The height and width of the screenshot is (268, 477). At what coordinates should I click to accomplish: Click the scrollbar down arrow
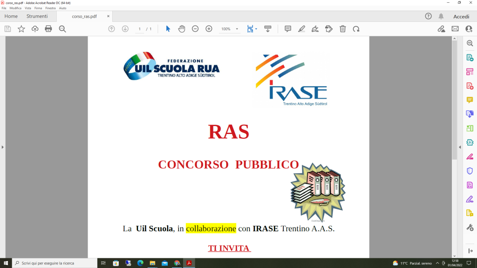455,256
